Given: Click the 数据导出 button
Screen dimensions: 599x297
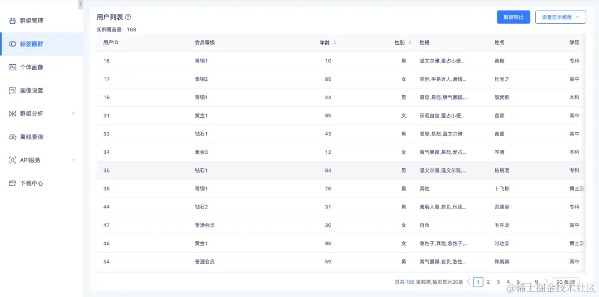Looking at the screenshot, I should tap(514, 17).
